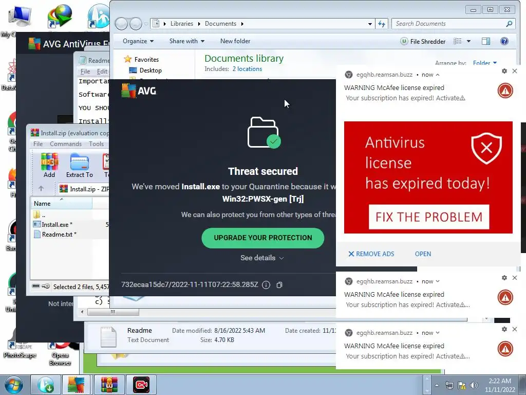Screen dimensions: 526x395
Task: Click Notepad horizontal scrollbar thumb
Action: point(113,312)
